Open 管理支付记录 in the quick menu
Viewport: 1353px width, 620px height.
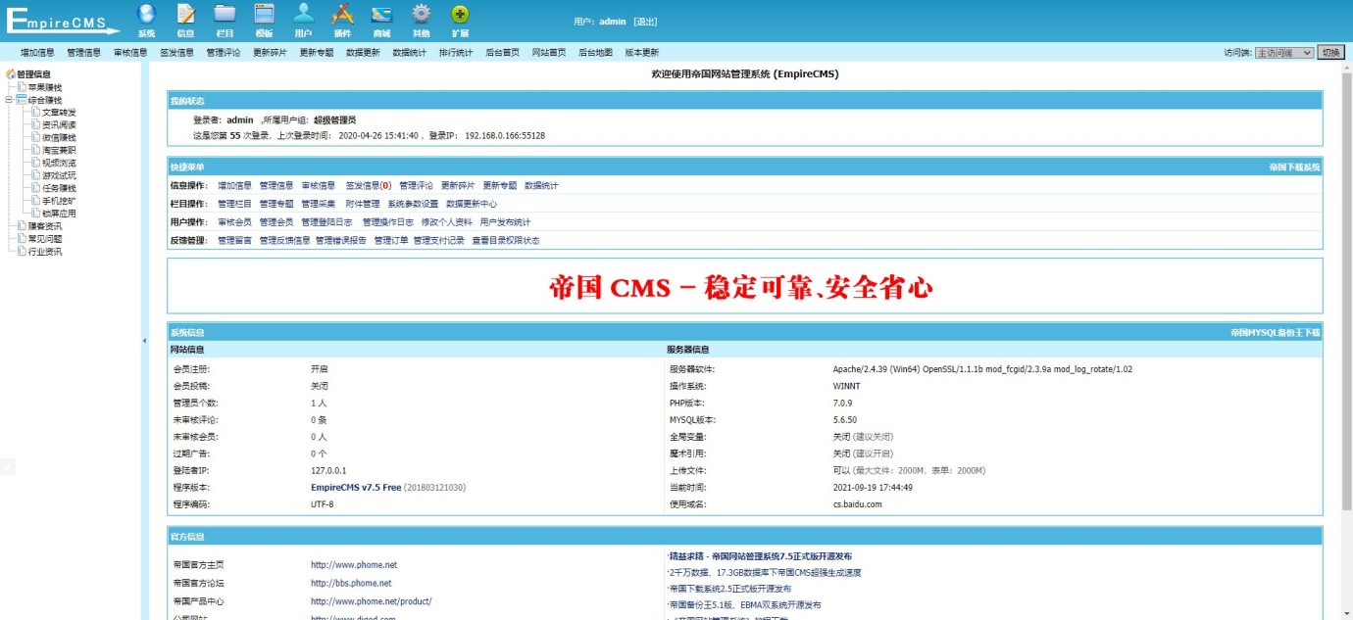439,240
